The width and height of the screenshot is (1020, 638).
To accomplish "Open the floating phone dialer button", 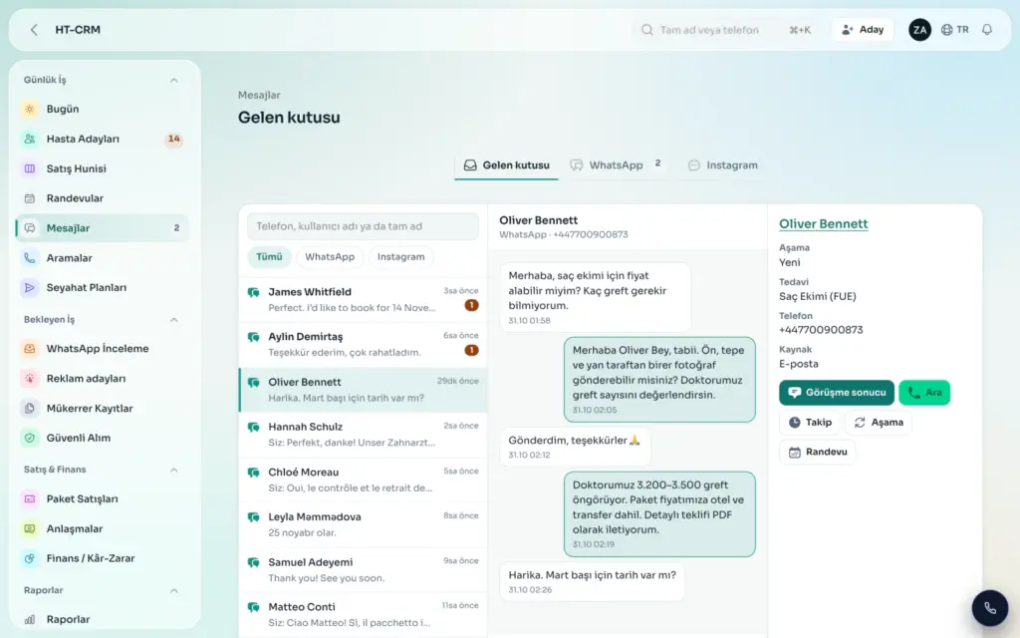I will point(989,608).
